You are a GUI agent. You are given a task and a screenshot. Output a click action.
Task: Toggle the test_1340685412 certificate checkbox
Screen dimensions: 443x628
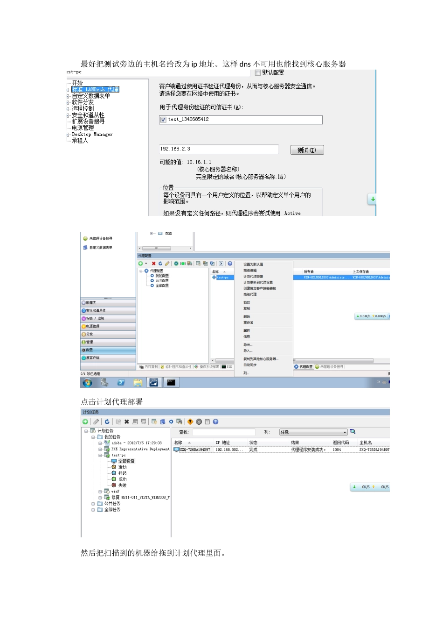pos(163,120)
